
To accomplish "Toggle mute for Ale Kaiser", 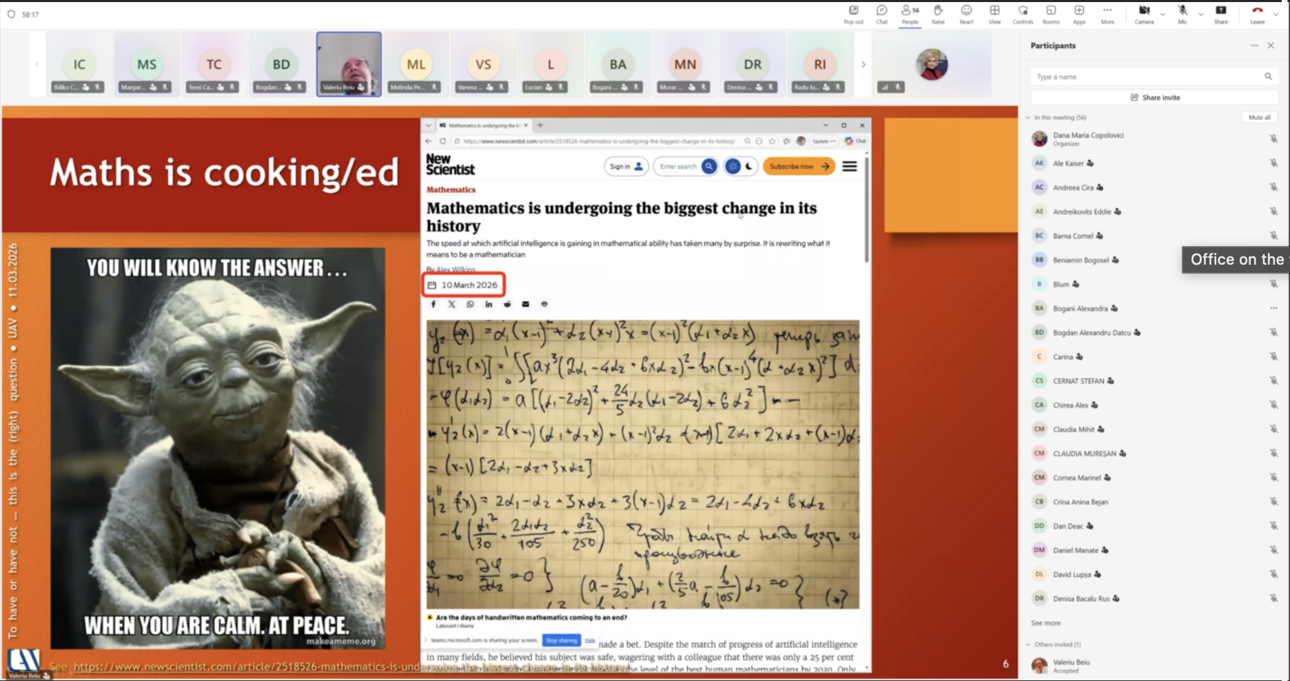I will point(1273,163).
